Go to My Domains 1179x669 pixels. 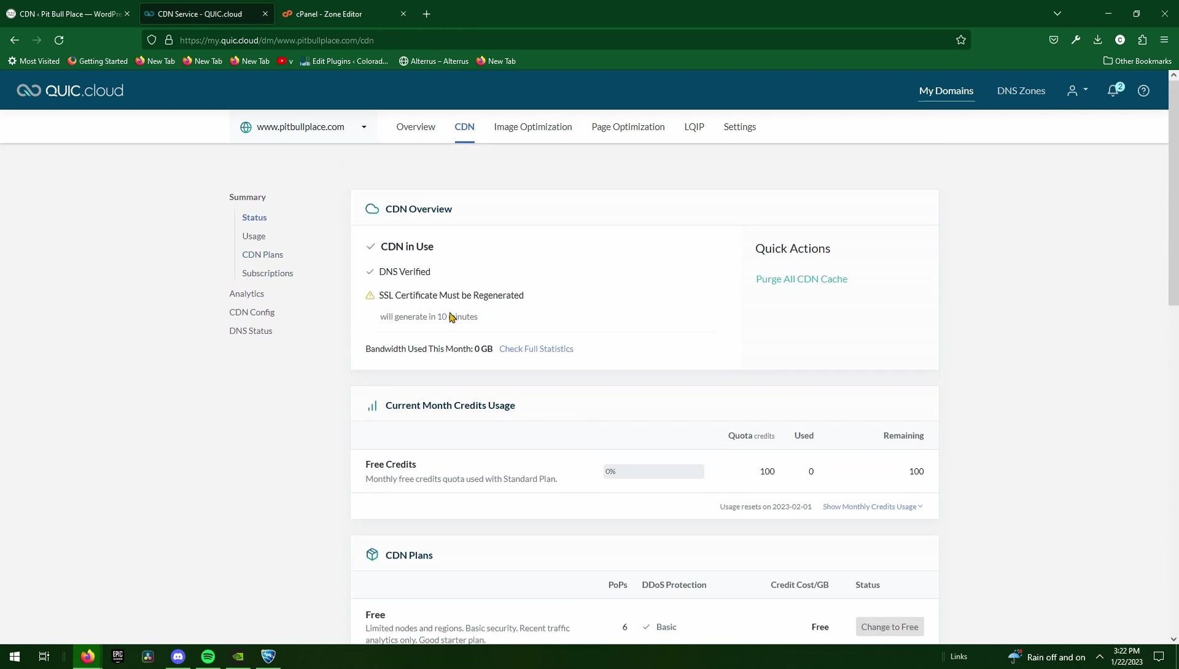946,90
